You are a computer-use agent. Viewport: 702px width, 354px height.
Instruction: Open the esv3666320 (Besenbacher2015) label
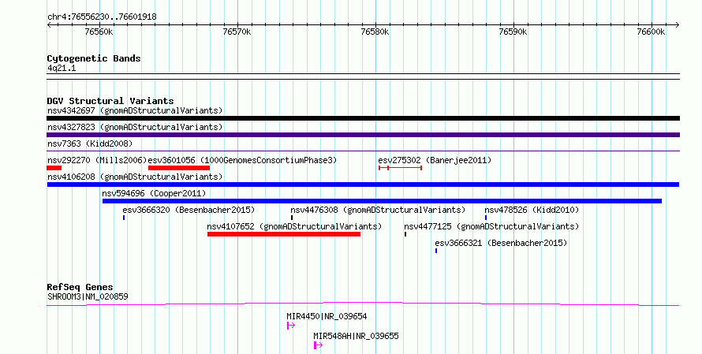coord(189,210)
